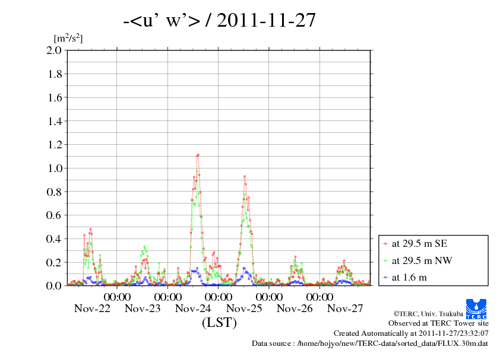
Task: Click the green legend marker for 29.5 m NW
Action: 385,260
